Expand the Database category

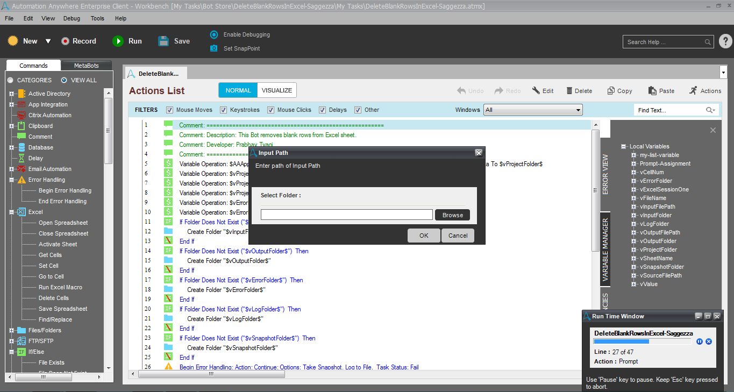pos(11,147)
